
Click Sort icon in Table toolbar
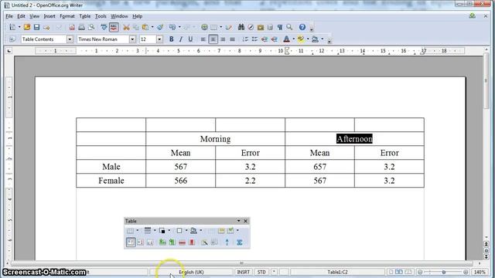click(x=227, y=242)
